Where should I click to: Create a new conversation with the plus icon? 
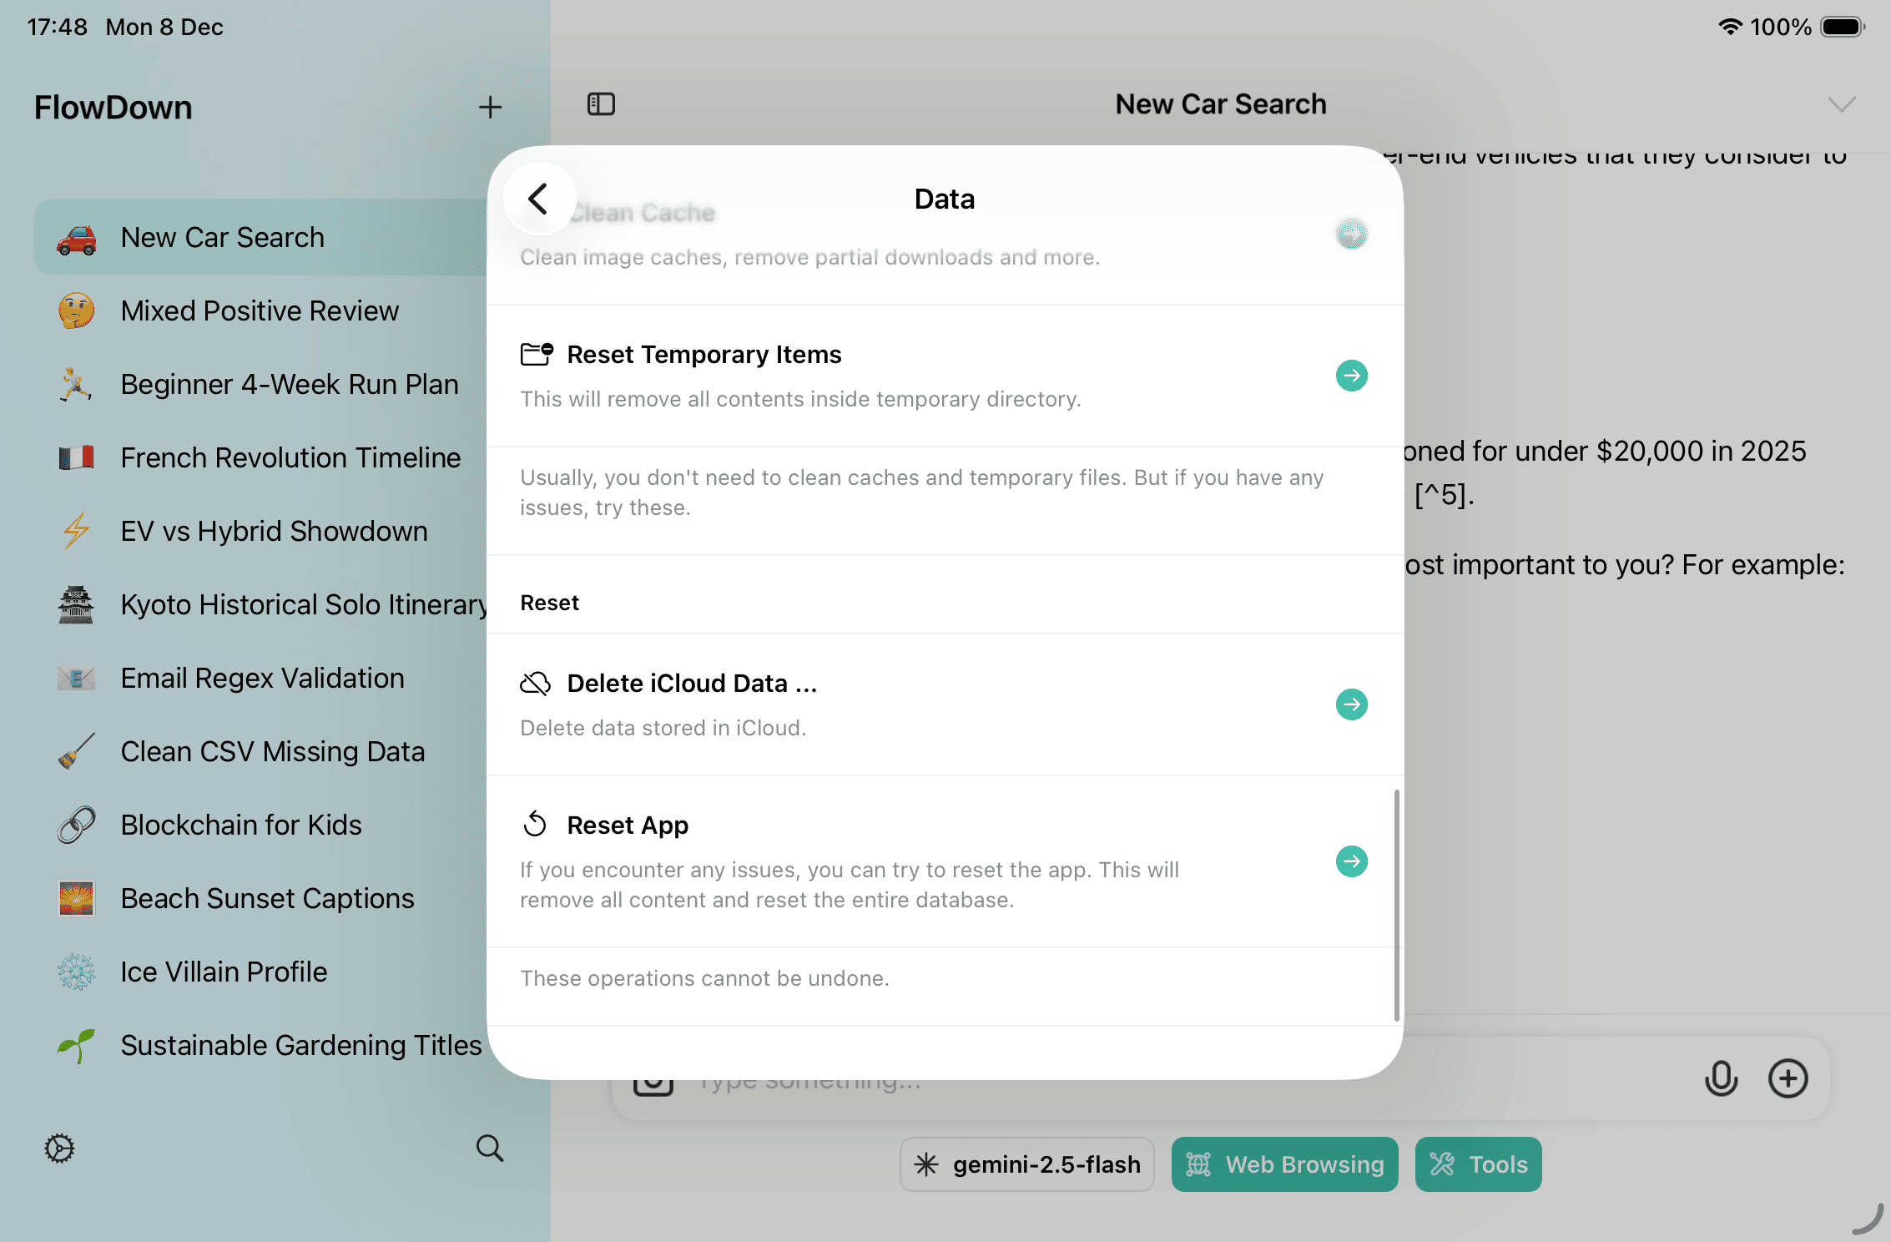(x=491, y=107)
